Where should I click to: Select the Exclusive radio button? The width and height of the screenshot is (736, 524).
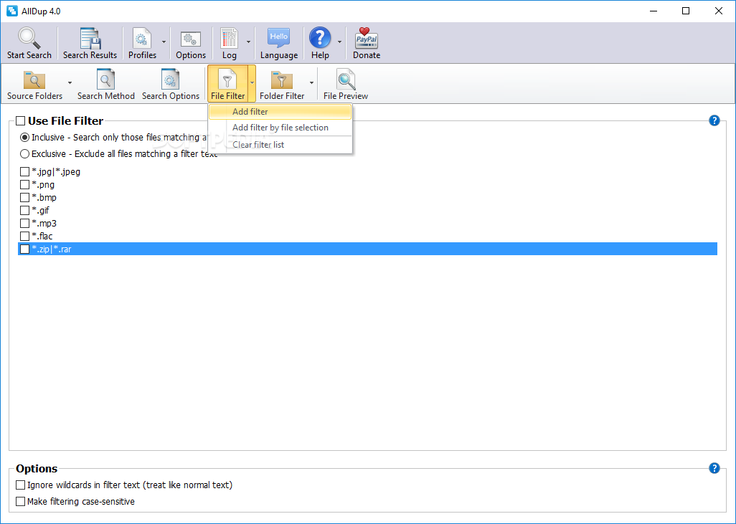click(24, 154)
